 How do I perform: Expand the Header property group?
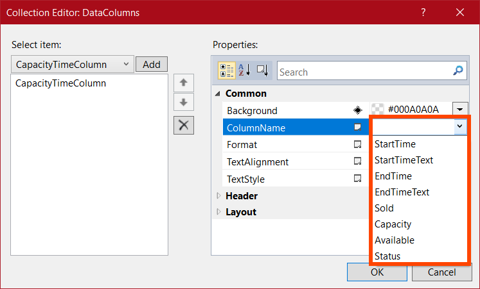[x=218, y=195]
